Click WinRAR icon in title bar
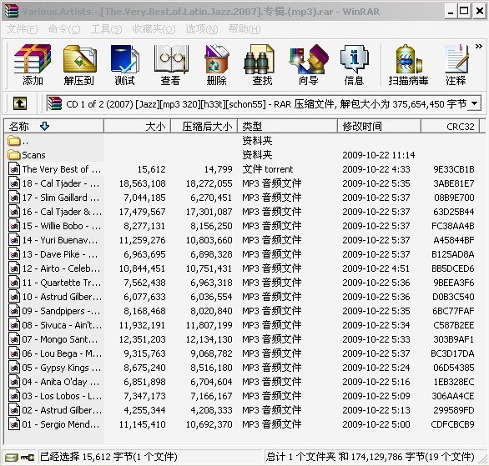Screen dimensions: 489x466 pyautogui.click(x=12, y=11)
